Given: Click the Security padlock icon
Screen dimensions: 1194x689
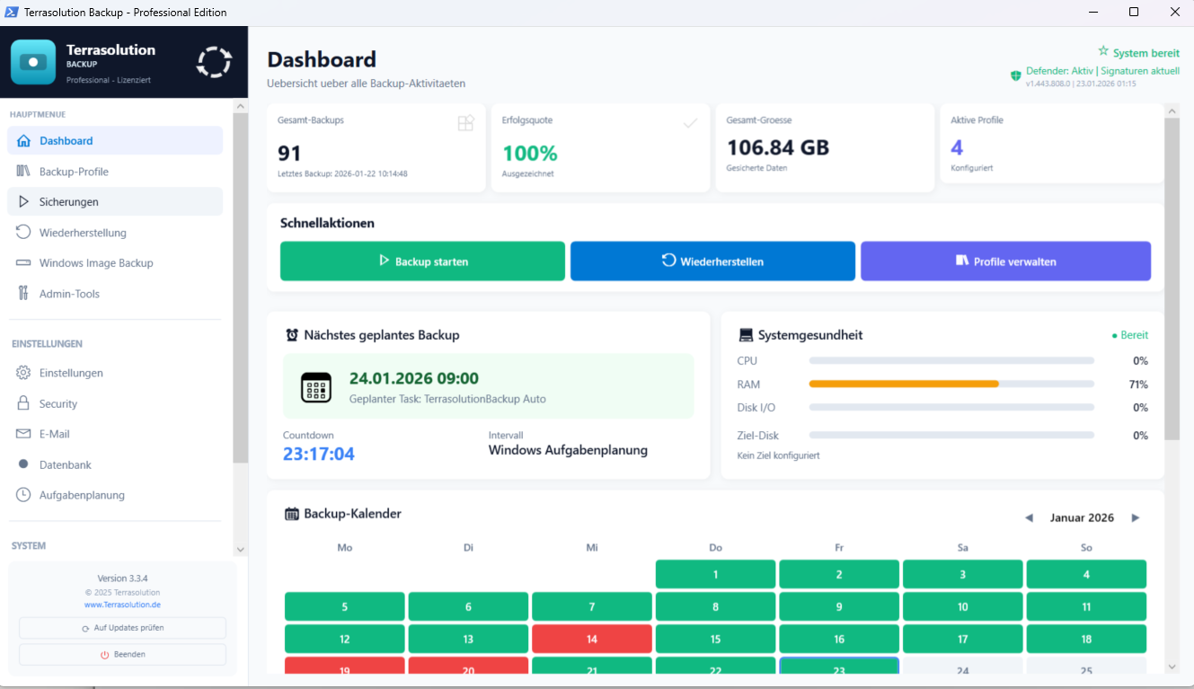Looking at the screenshot, I should click(x=23, y=403).
